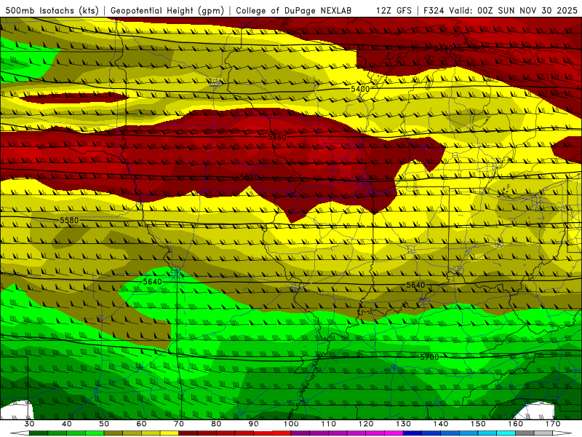The image size is (582, 437).
Task: Select the color bar's 60 tick label
Action: [141, 424]
